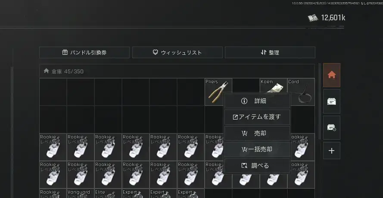This screenshot has width=383, height=198.
Task: Open バンドル引換券 button
Action: coord(84,52)
